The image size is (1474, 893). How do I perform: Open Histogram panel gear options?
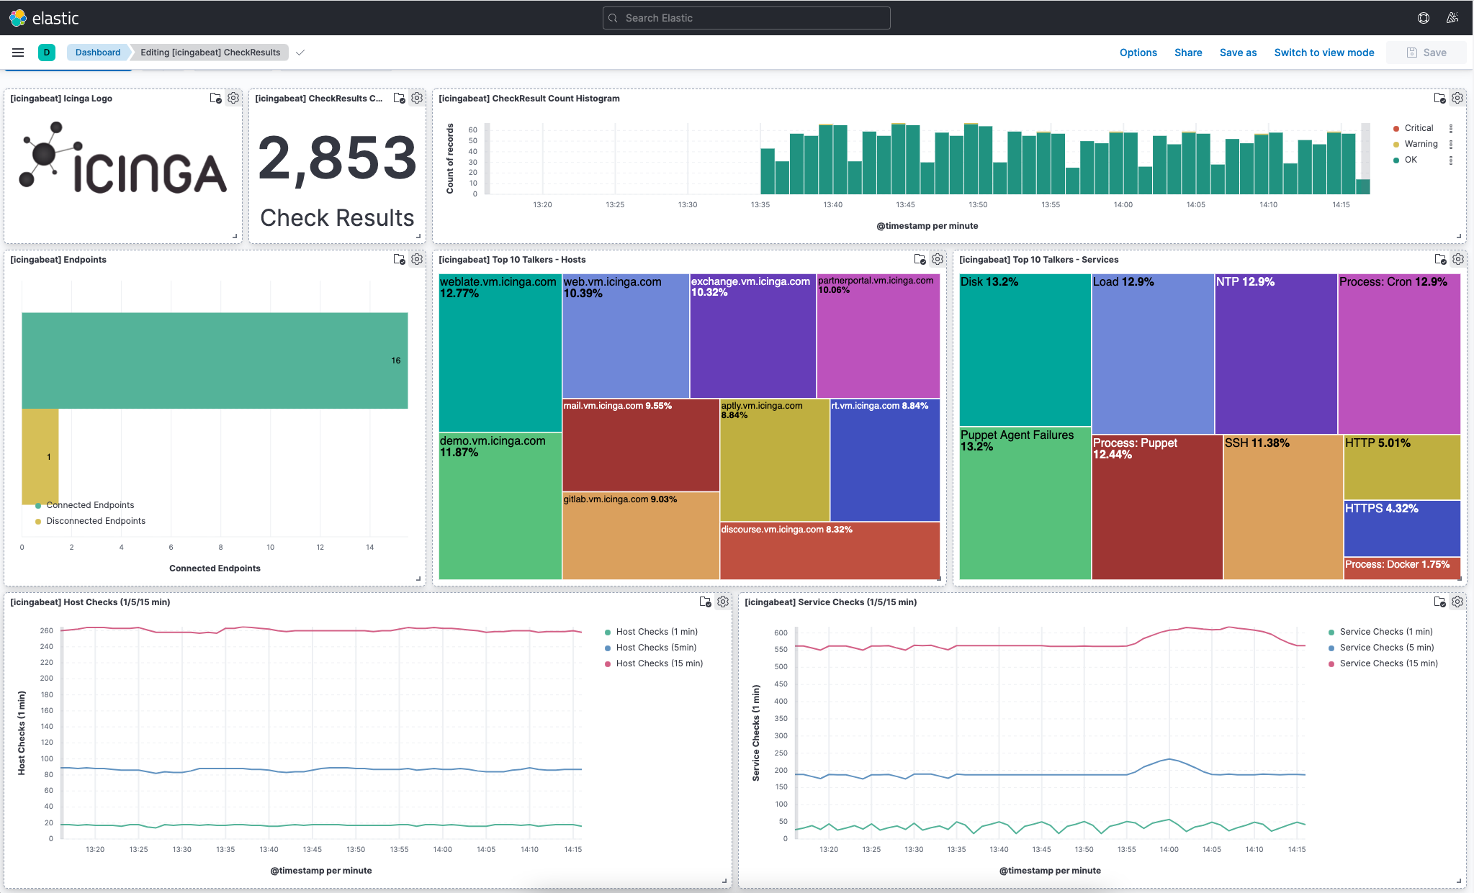click(x=1457, y=98)
